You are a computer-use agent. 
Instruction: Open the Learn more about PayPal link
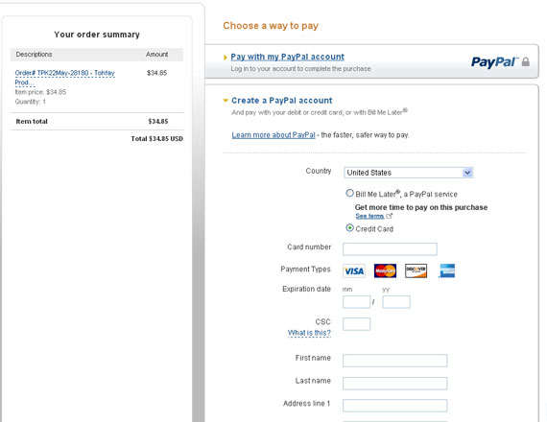coord(273,135)
